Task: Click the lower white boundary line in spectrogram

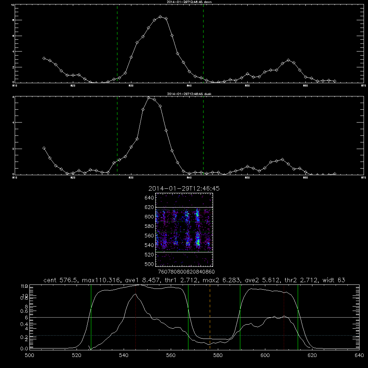Action: pyautogui.click(x=184, y=252)
